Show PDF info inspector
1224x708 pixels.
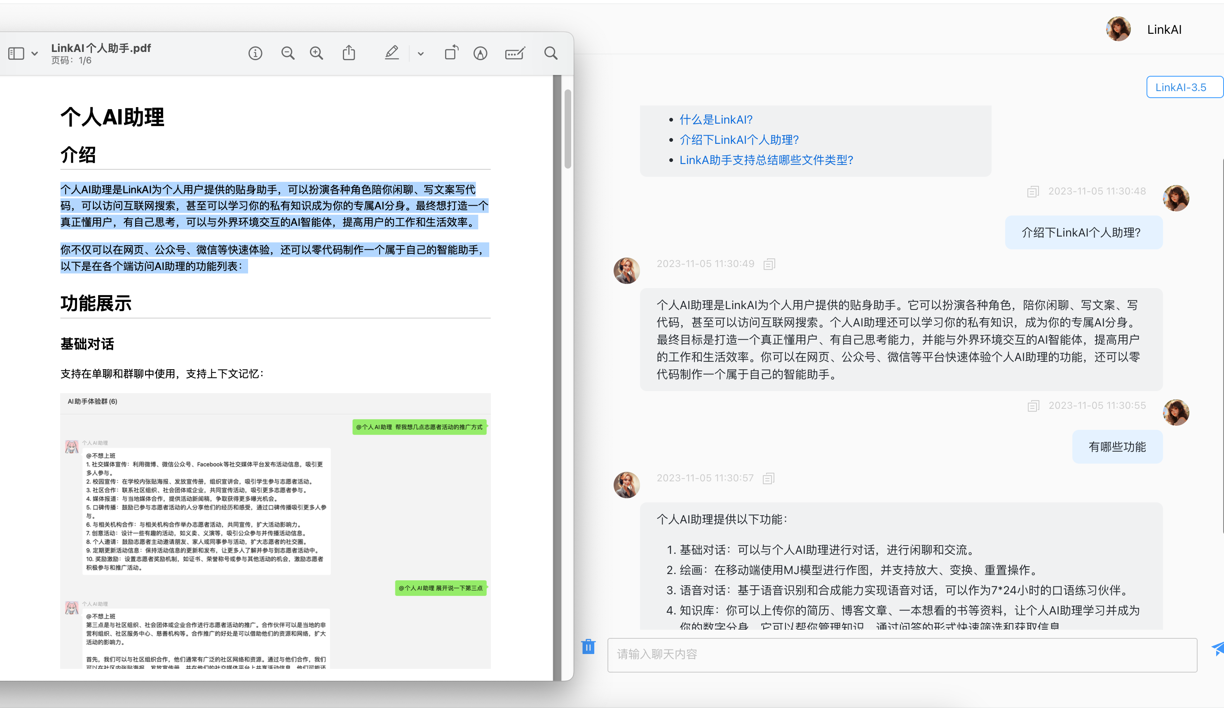pos(255,54)
